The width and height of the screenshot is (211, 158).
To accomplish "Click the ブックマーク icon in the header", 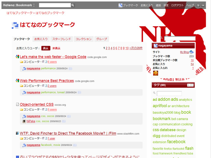I will [x=120, y=5].
